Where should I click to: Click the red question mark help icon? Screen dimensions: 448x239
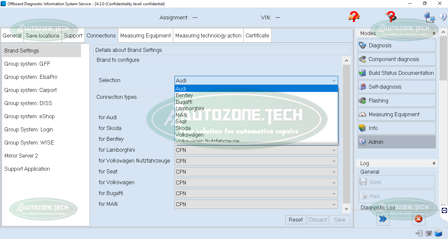click(354, 17)
